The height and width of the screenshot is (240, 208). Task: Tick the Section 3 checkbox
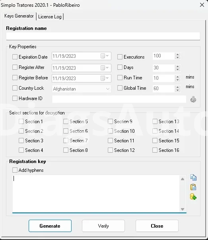click(x=21, y=140)
